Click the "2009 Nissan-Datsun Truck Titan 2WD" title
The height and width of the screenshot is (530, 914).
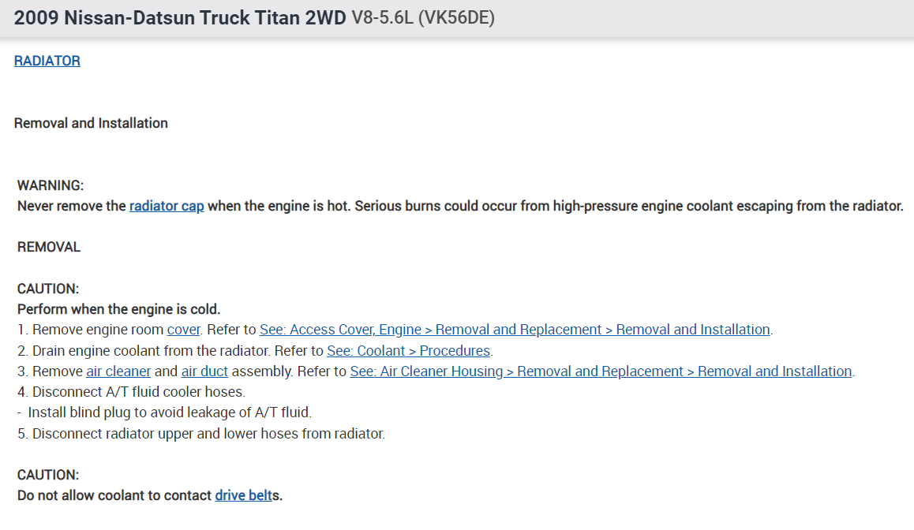click(x=180, y=18)
